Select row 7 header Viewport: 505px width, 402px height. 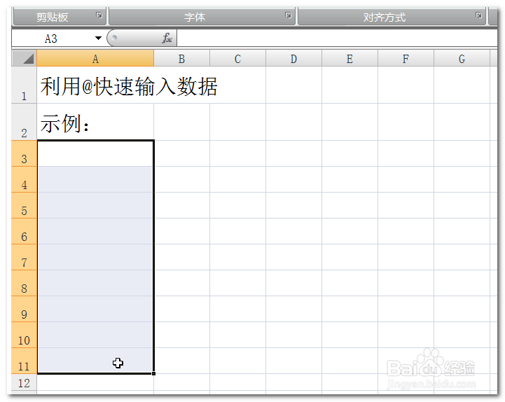24,257
